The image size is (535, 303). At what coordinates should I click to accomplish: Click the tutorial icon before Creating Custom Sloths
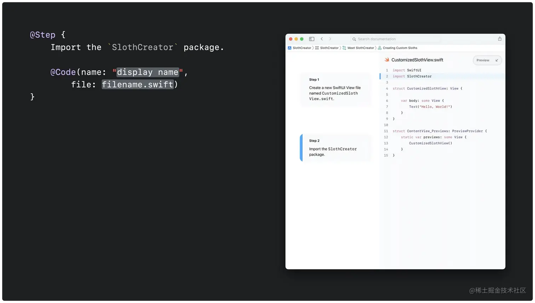(380, 48)
